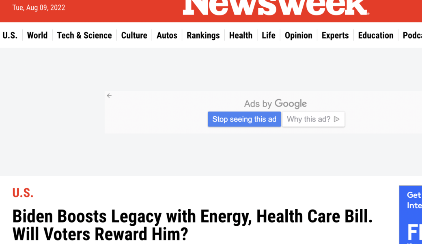
Task: Open the Education section
Action: click(x=376, y=35)
